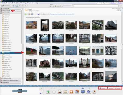This screenshot has height=95, width=123.
Task: Toggle the web album sync switch
Action: click(119, 10)
